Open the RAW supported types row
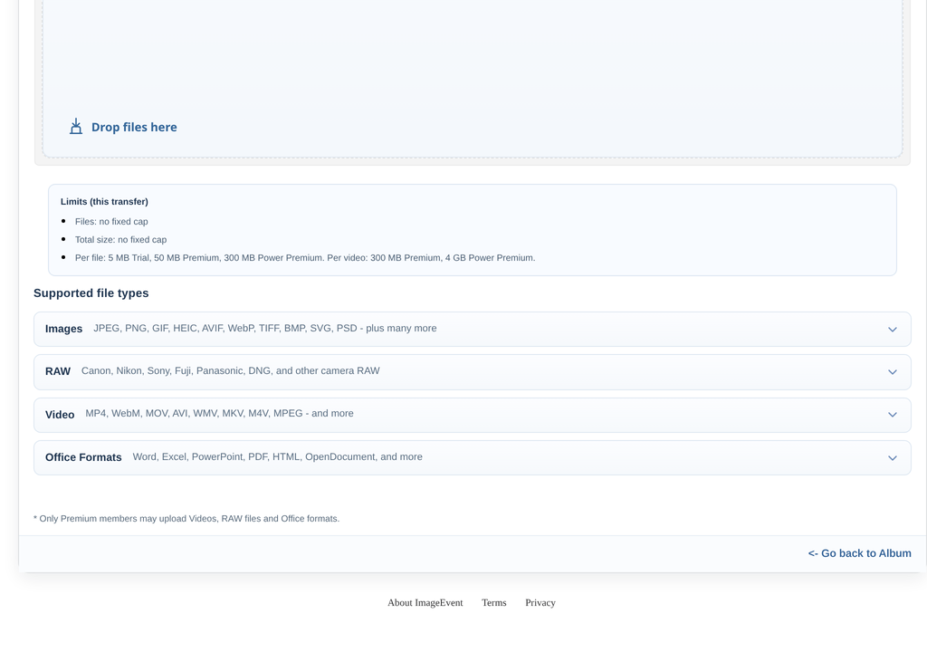This screenshot has height=652, width=927. click(473, 372)
